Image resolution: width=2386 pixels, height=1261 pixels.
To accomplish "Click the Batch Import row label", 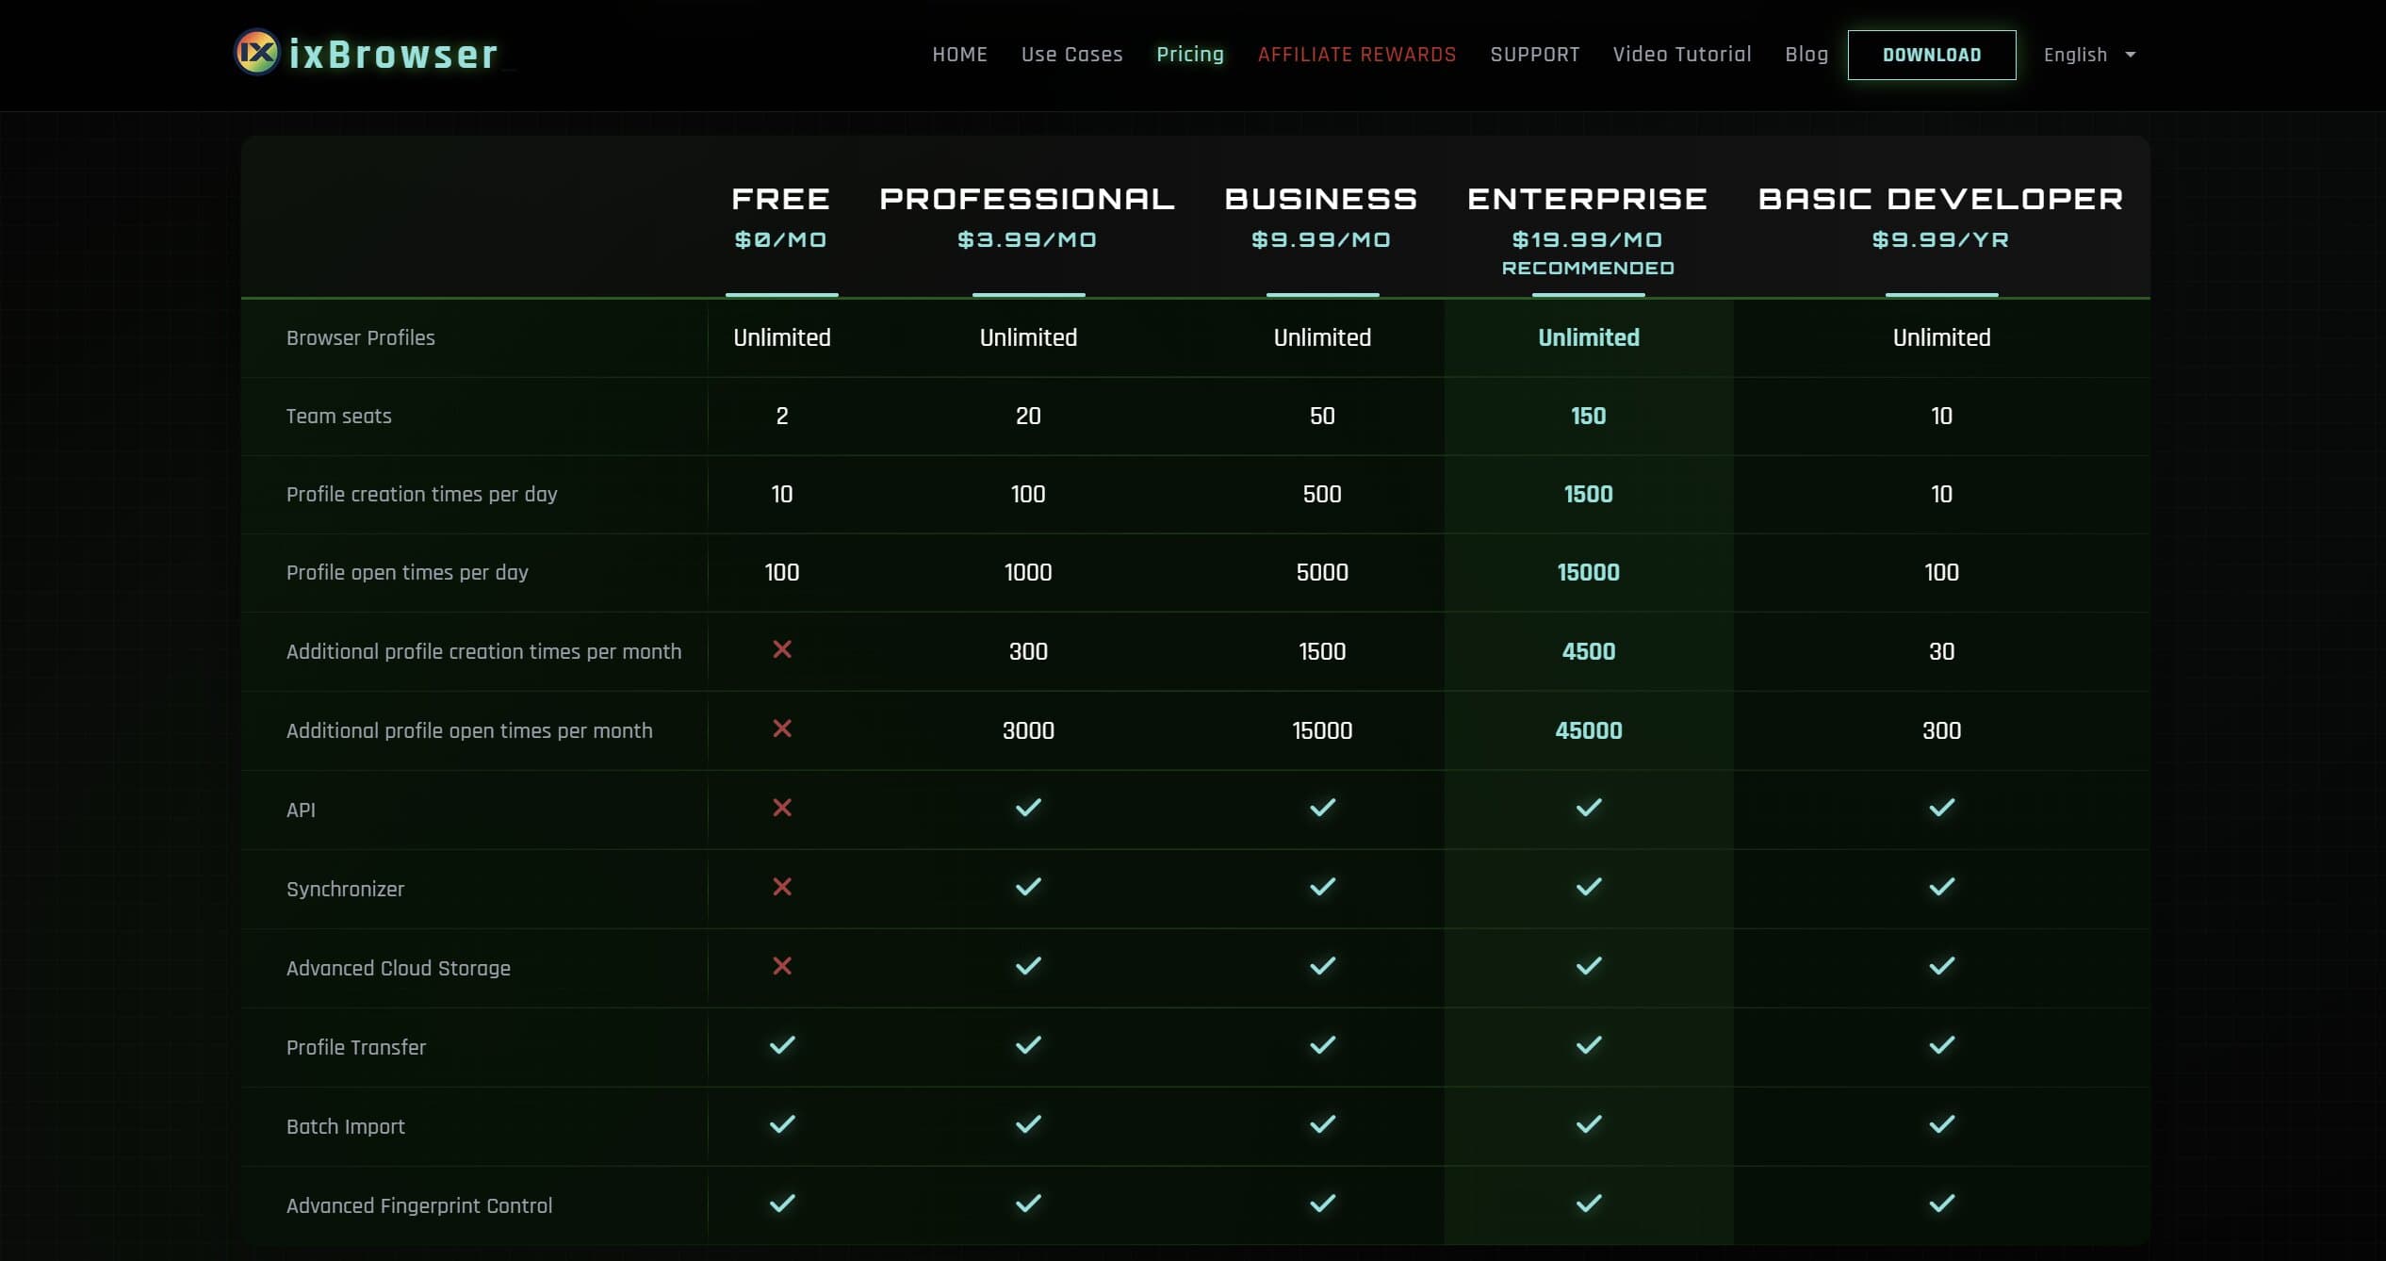I will [x=346, y=1126].
